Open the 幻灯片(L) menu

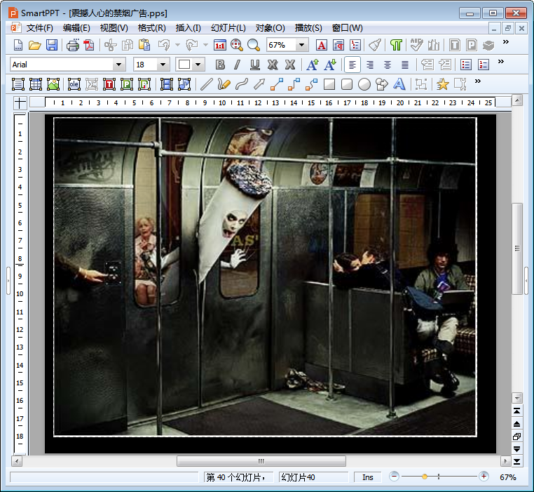tap(229, 28)
